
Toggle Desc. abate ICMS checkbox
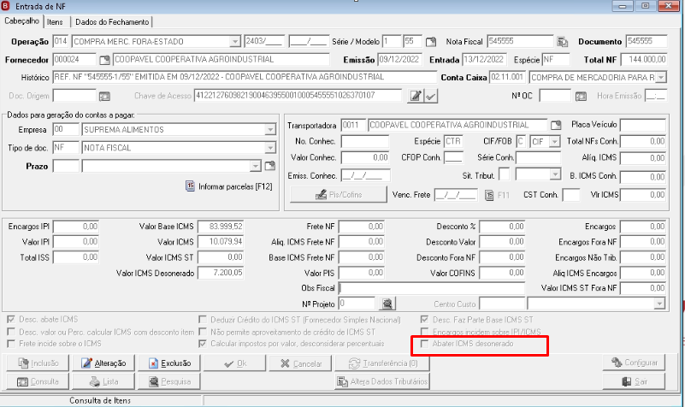coord(11,319)
